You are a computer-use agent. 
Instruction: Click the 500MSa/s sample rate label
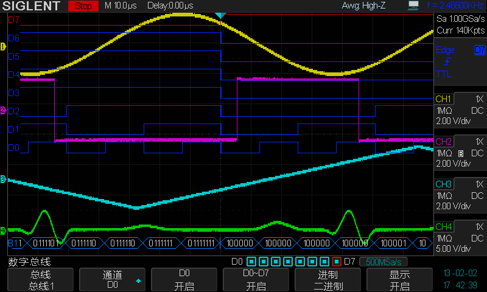tap(384, 262)
